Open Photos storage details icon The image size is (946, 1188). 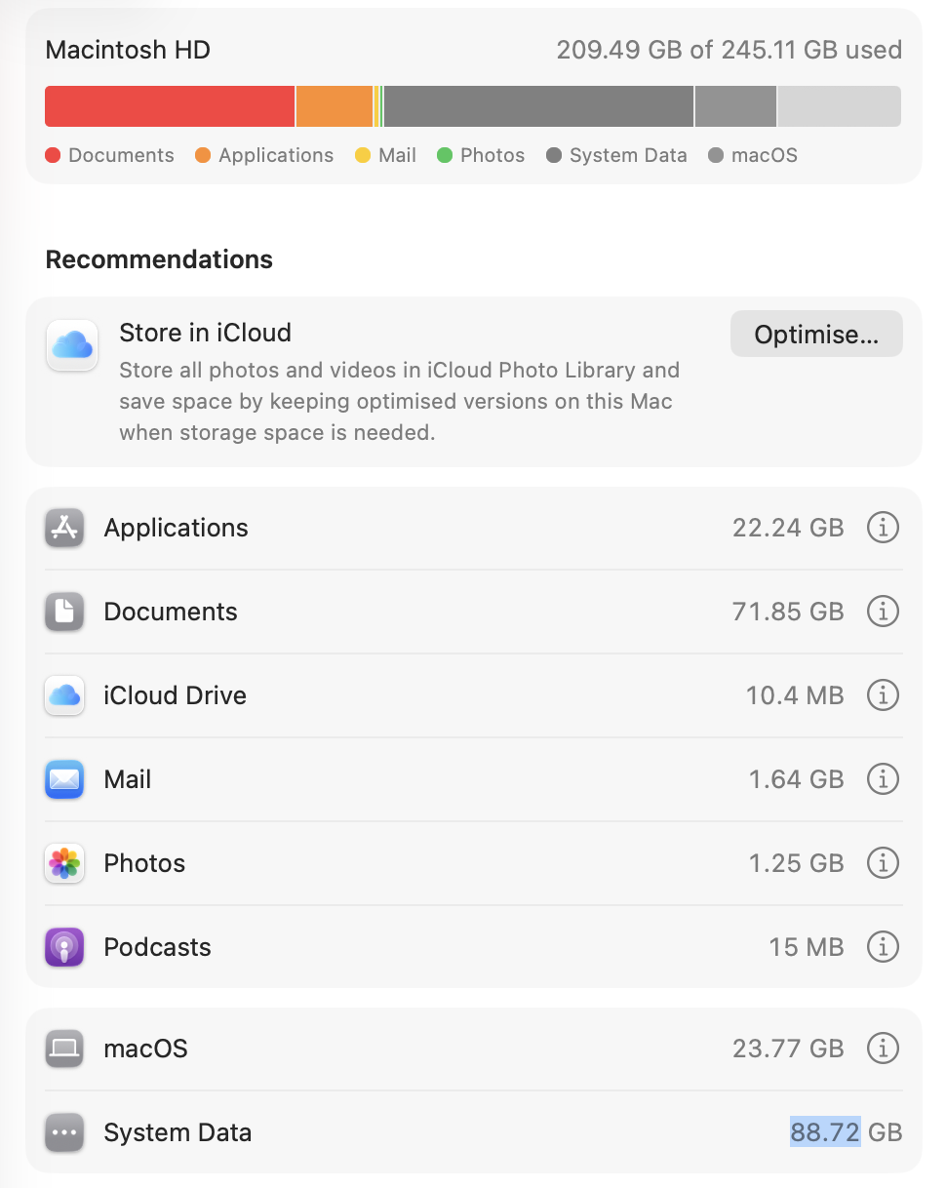click(x=883, y=863)
